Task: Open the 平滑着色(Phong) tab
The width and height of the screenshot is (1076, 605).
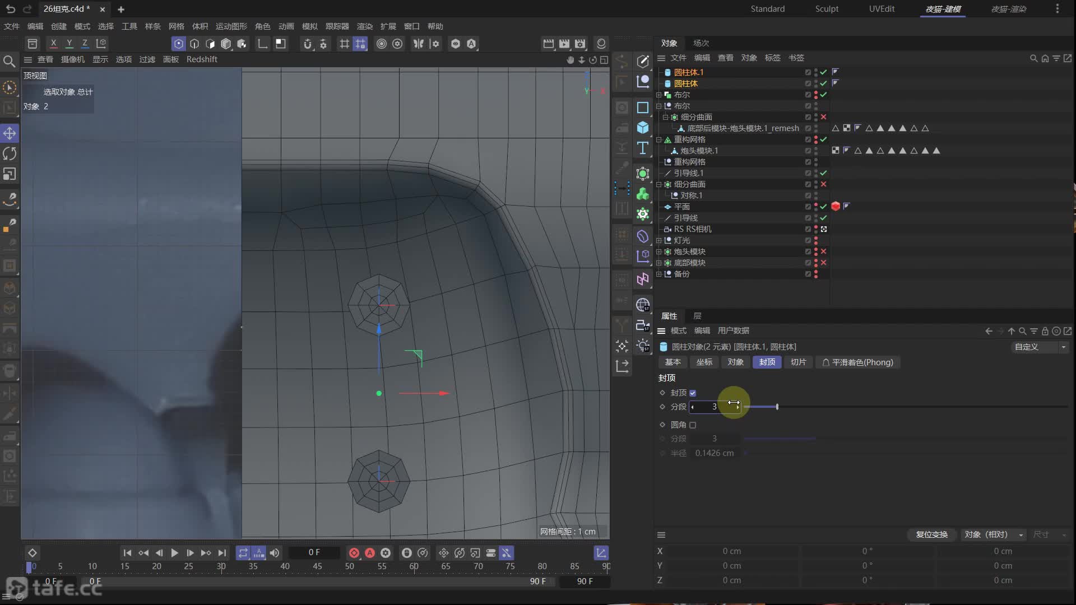Action: [857, 362]
